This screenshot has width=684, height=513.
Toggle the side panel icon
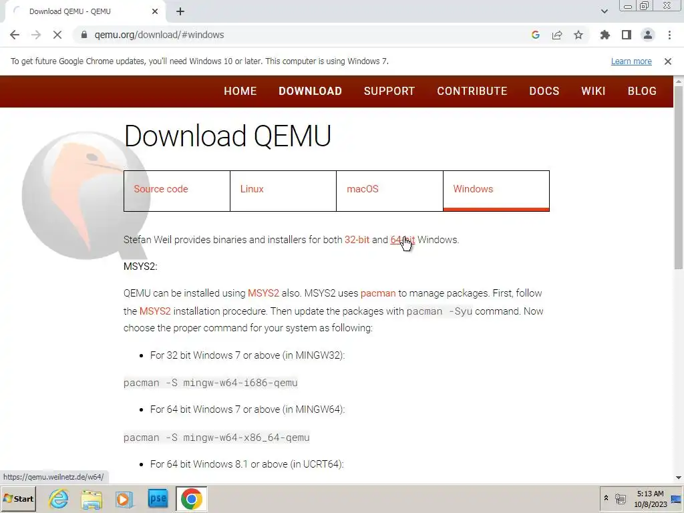tap(627, 35)
